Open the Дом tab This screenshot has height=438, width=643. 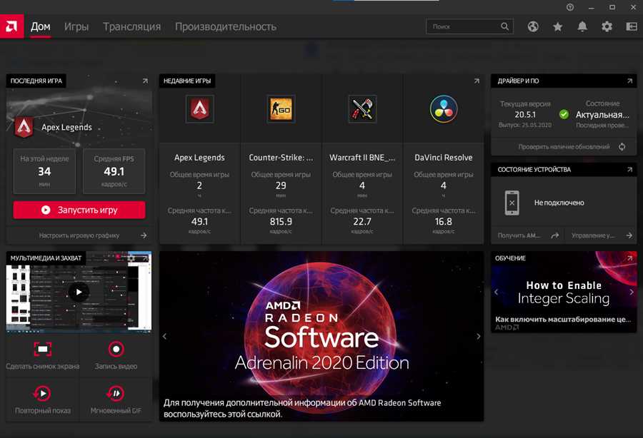click(x=40, y=26)
